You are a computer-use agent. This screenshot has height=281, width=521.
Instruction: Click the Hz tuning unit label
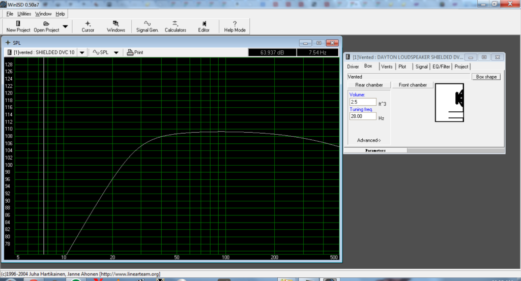(x=381, y=118)
